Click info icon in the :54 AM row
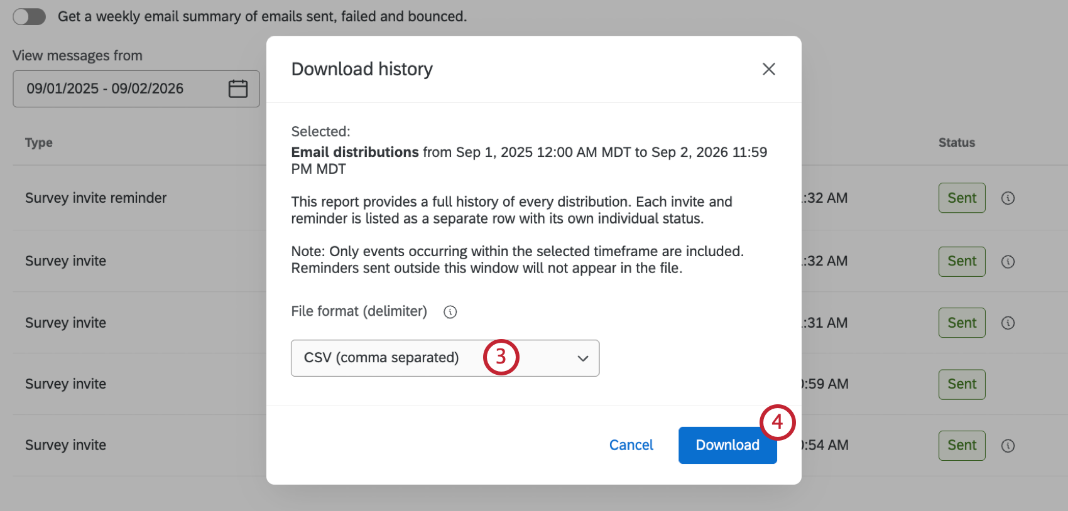This screenshot has height=511, width=1068. click(1008, 446)
